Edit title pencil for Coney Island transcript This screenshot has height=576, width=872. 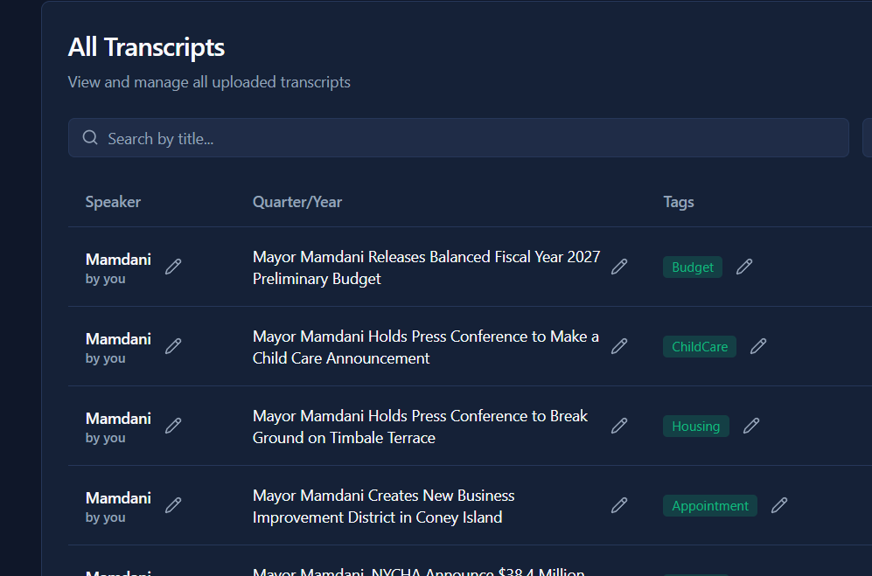pyautogui.click(x=619, y=505)
